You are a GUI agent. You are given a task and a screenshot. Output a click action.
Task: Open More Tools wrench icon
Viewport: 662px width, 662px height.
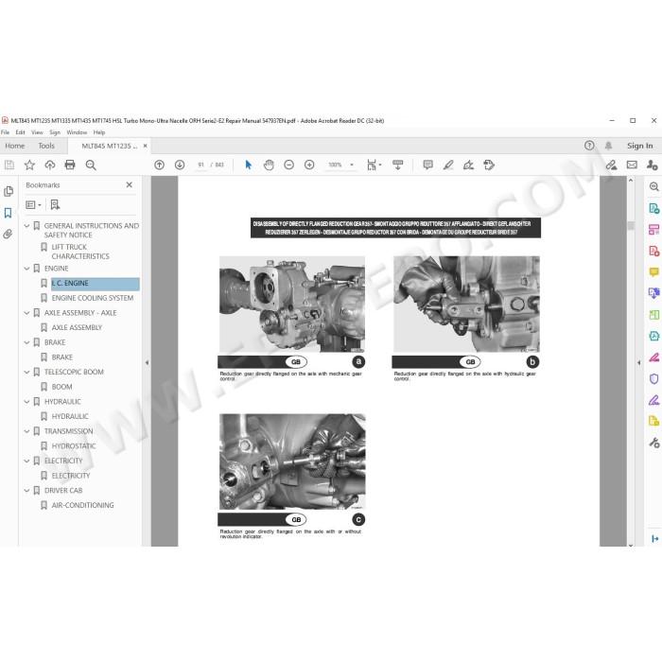click(x=653, y=443)
